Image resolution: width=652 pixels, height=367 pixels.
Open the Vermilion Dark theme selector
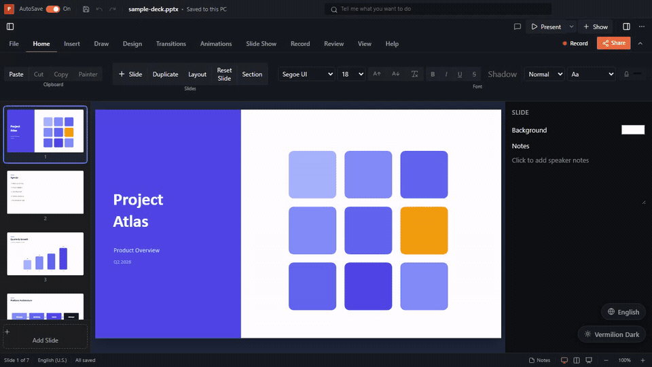pos(612,334)
